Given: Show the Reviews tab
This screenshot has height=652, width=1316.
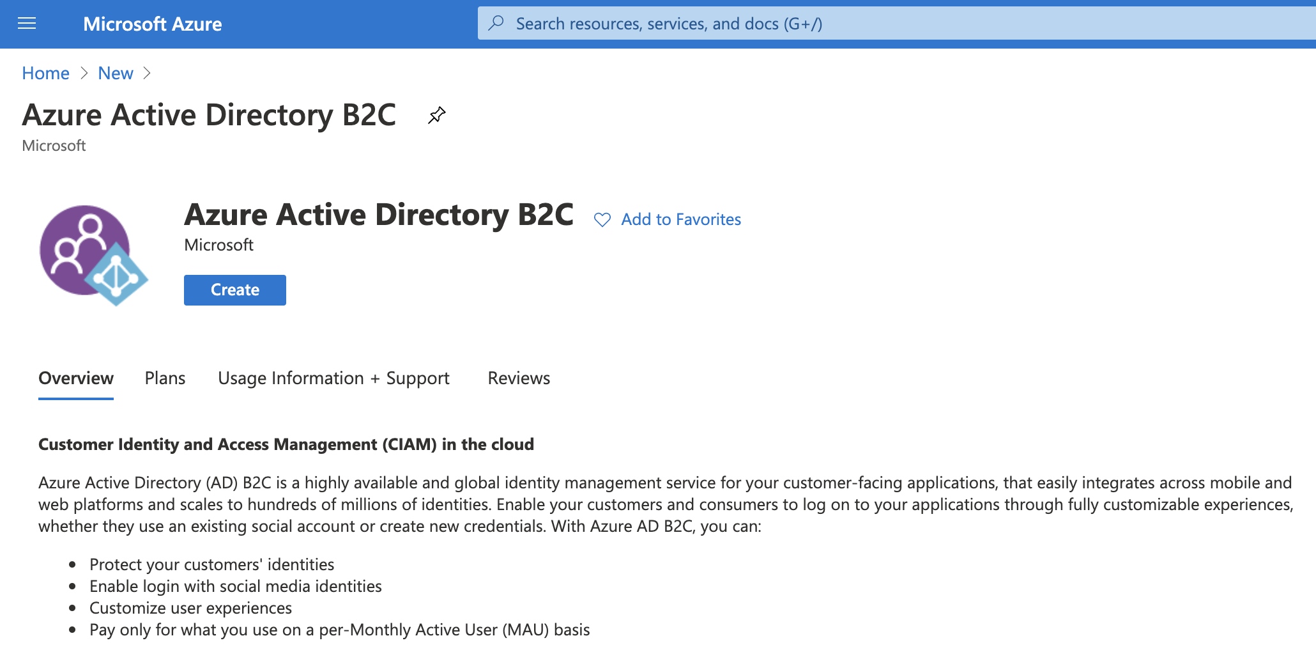Looking at the screenshot, I should coord(518,378).
